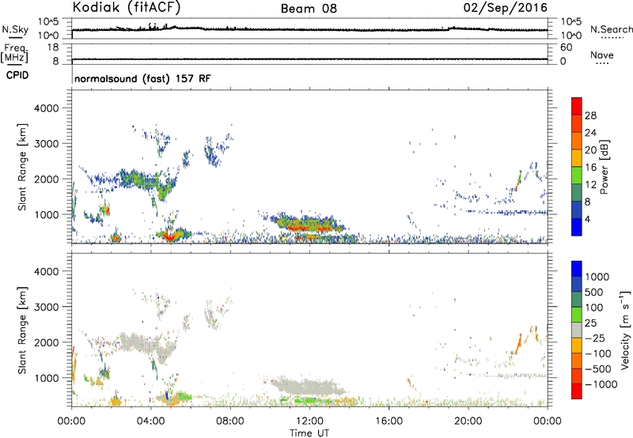633x438 pixels.
Task: Click the 'Nave' legend label
Action: (x=602, y=55)
